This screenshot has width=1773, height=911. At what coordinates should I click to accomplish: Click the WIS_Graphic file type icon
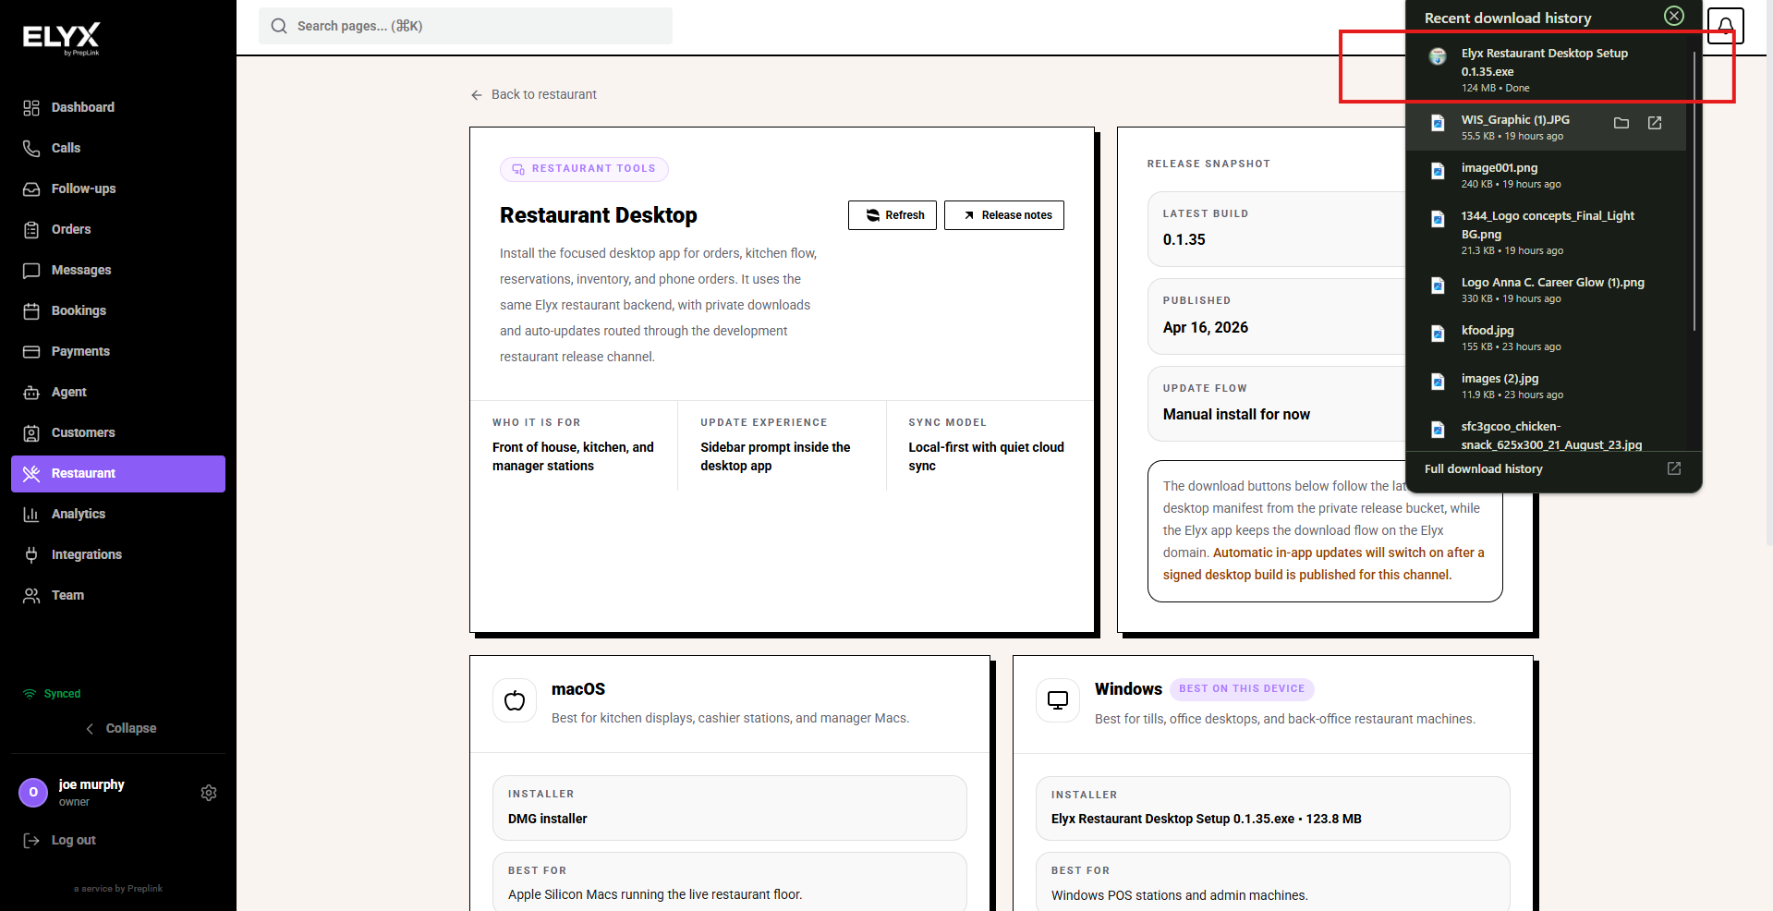coord(1438,123)
